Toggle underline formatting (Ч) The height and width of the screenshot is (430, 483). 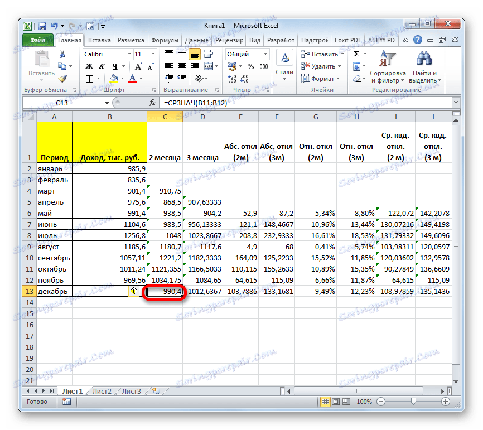click(115, 66)
